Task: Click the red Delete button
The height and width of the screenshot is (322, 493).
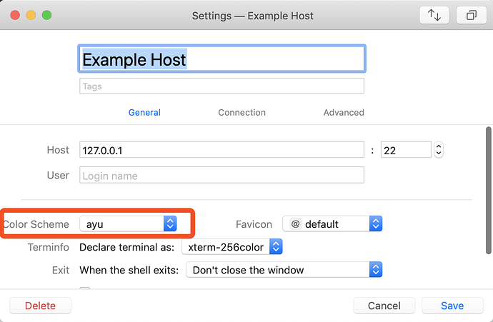Action: 40,306
